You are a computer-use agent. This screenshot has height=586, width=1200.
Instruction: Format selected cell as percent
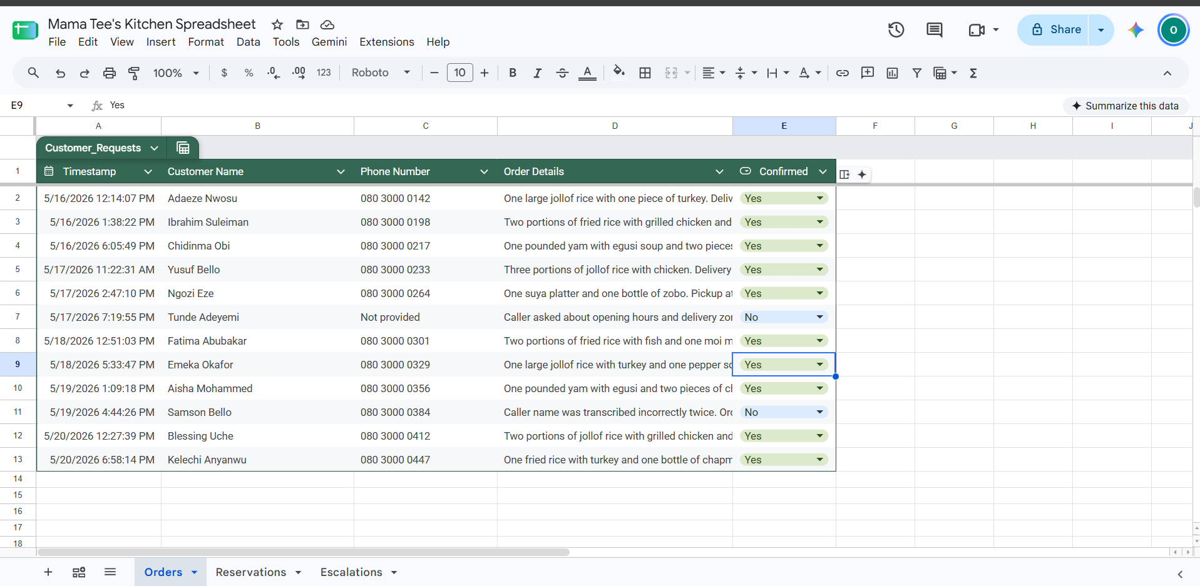pos(249,73)
